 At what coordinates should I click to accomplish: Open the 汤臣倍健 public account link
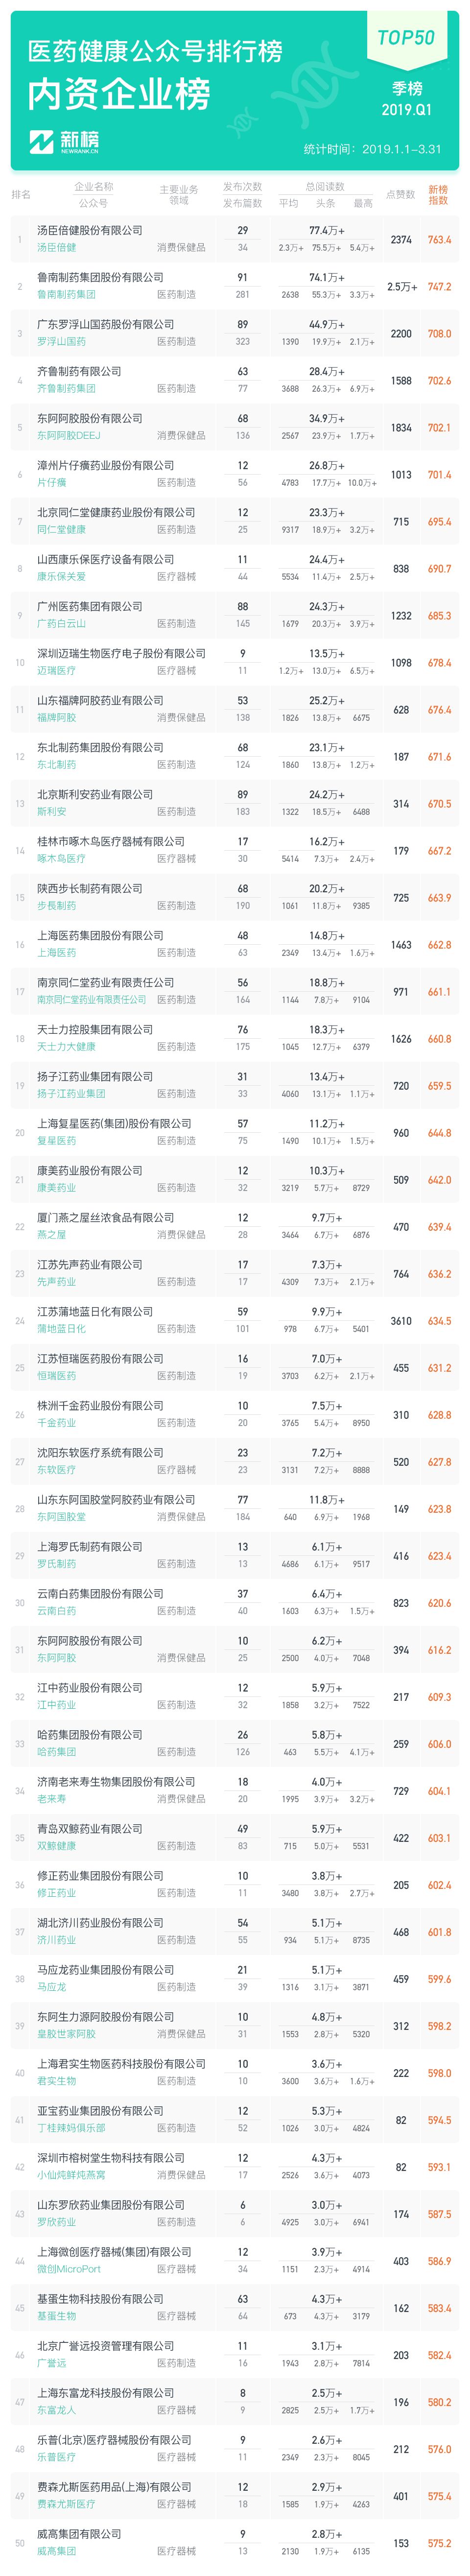tap(56, 247)
